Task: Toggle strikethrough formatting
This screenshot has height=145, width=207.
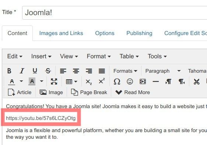Action: [x=48, y=71]
